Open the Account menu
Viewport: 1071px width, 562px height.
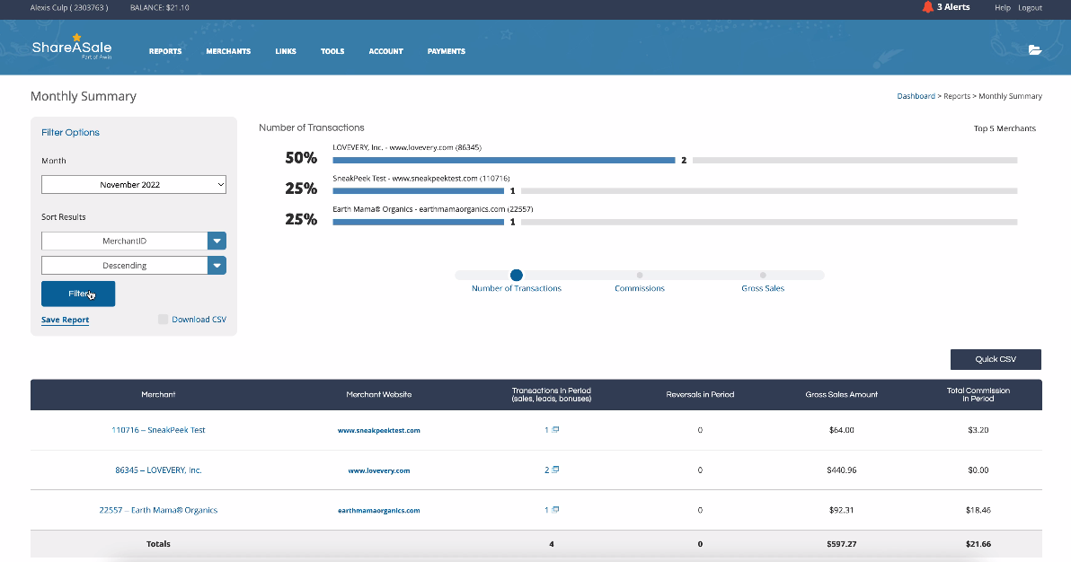(x=386, y=51)
